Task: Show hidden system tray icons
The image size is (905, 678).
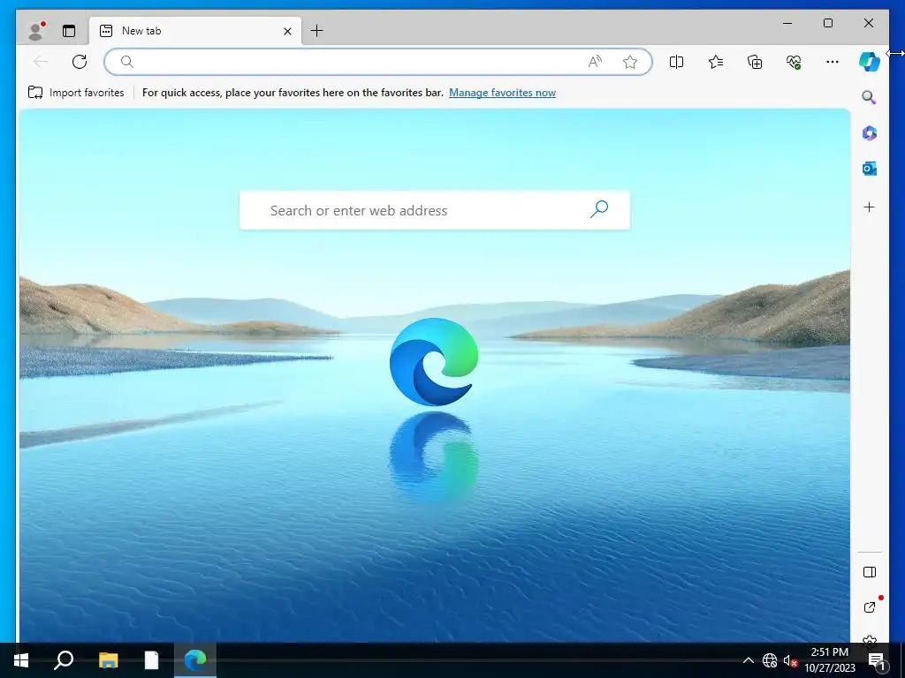Action: (748, 660)
